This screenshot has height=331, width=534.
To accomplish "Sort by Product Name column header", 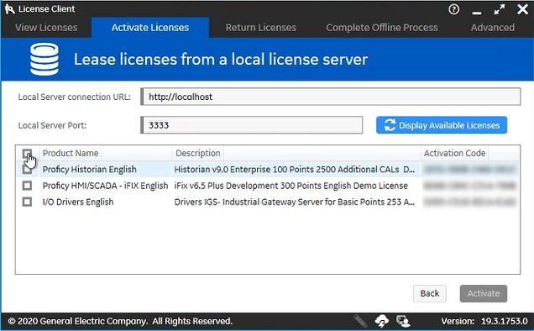I will click(71, 153).
